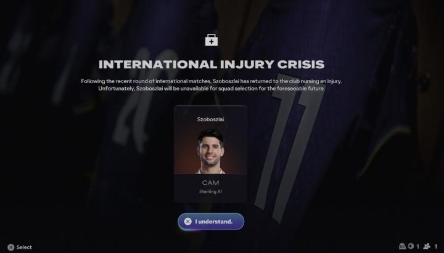The width and height of the screenshot is (444, 253).
Task: Click the left d-pad arrow icon
Action: 411,246
